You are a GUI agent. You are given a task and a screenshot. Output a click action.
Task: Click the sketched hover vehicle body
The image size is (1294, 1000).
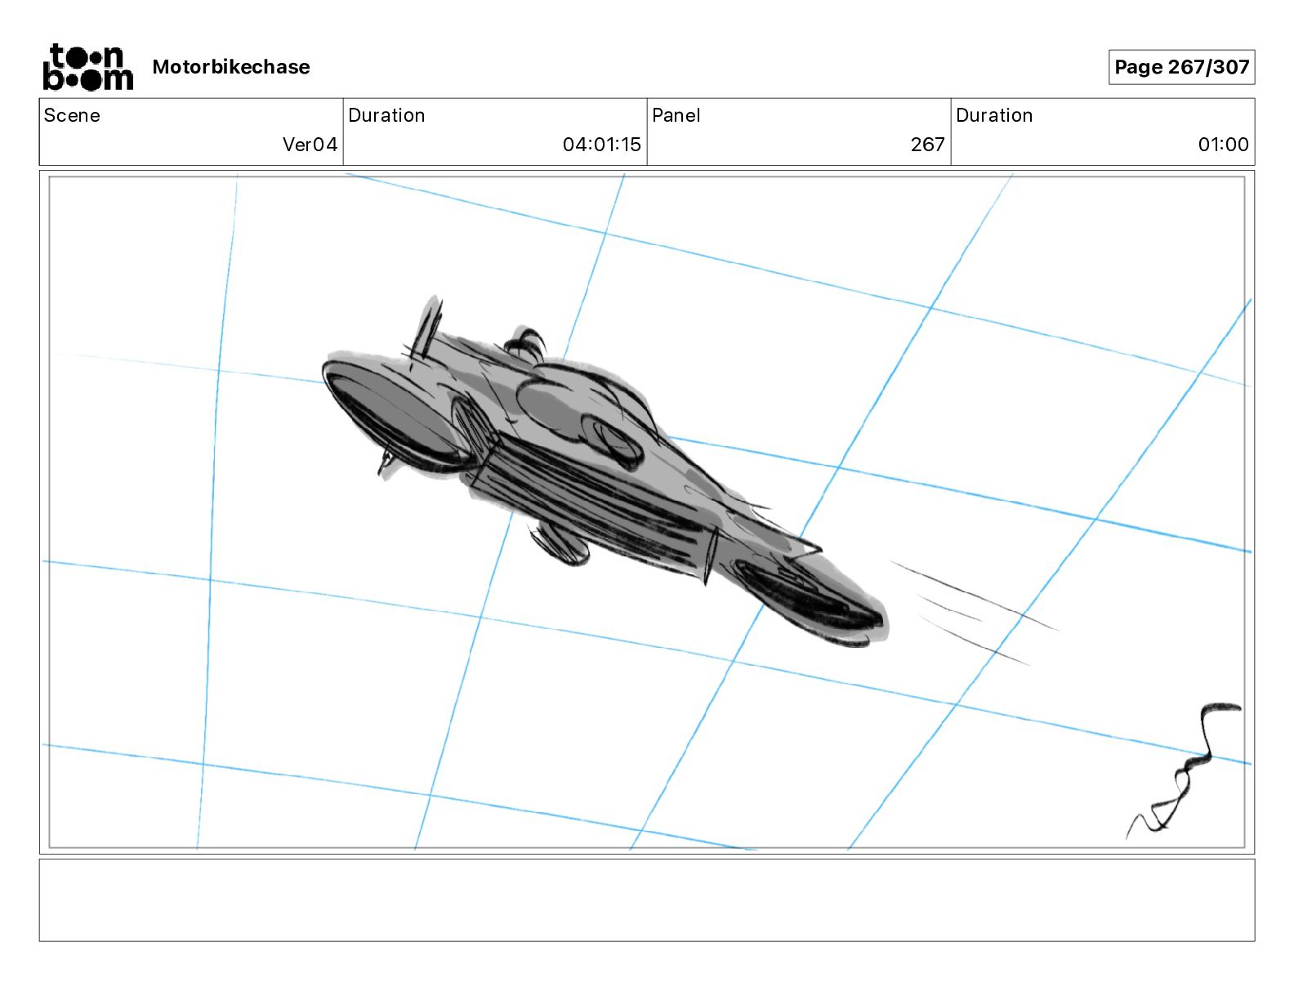pyautogui.click(x=605, y=470)
